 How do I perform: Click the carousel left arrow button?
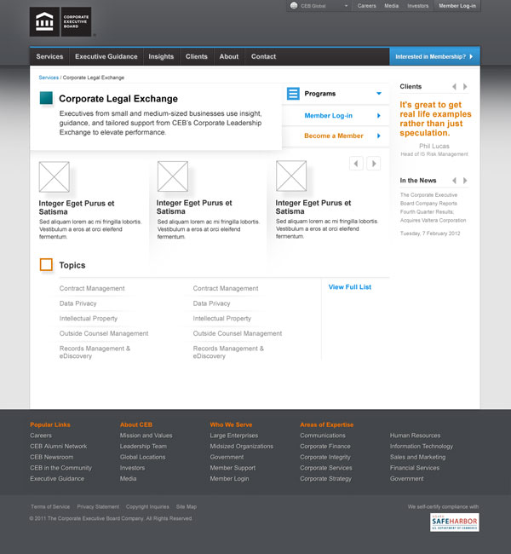point(356,163)
